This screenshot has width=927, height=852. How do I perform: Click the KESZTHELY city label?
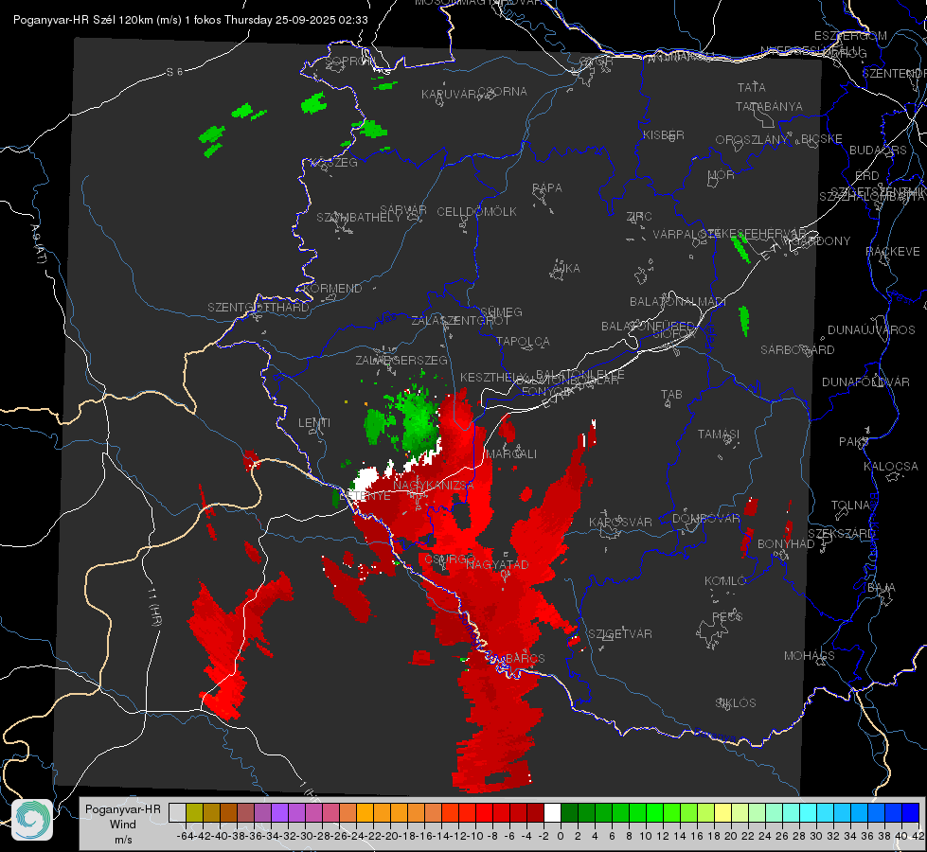[x=491, y=377]
